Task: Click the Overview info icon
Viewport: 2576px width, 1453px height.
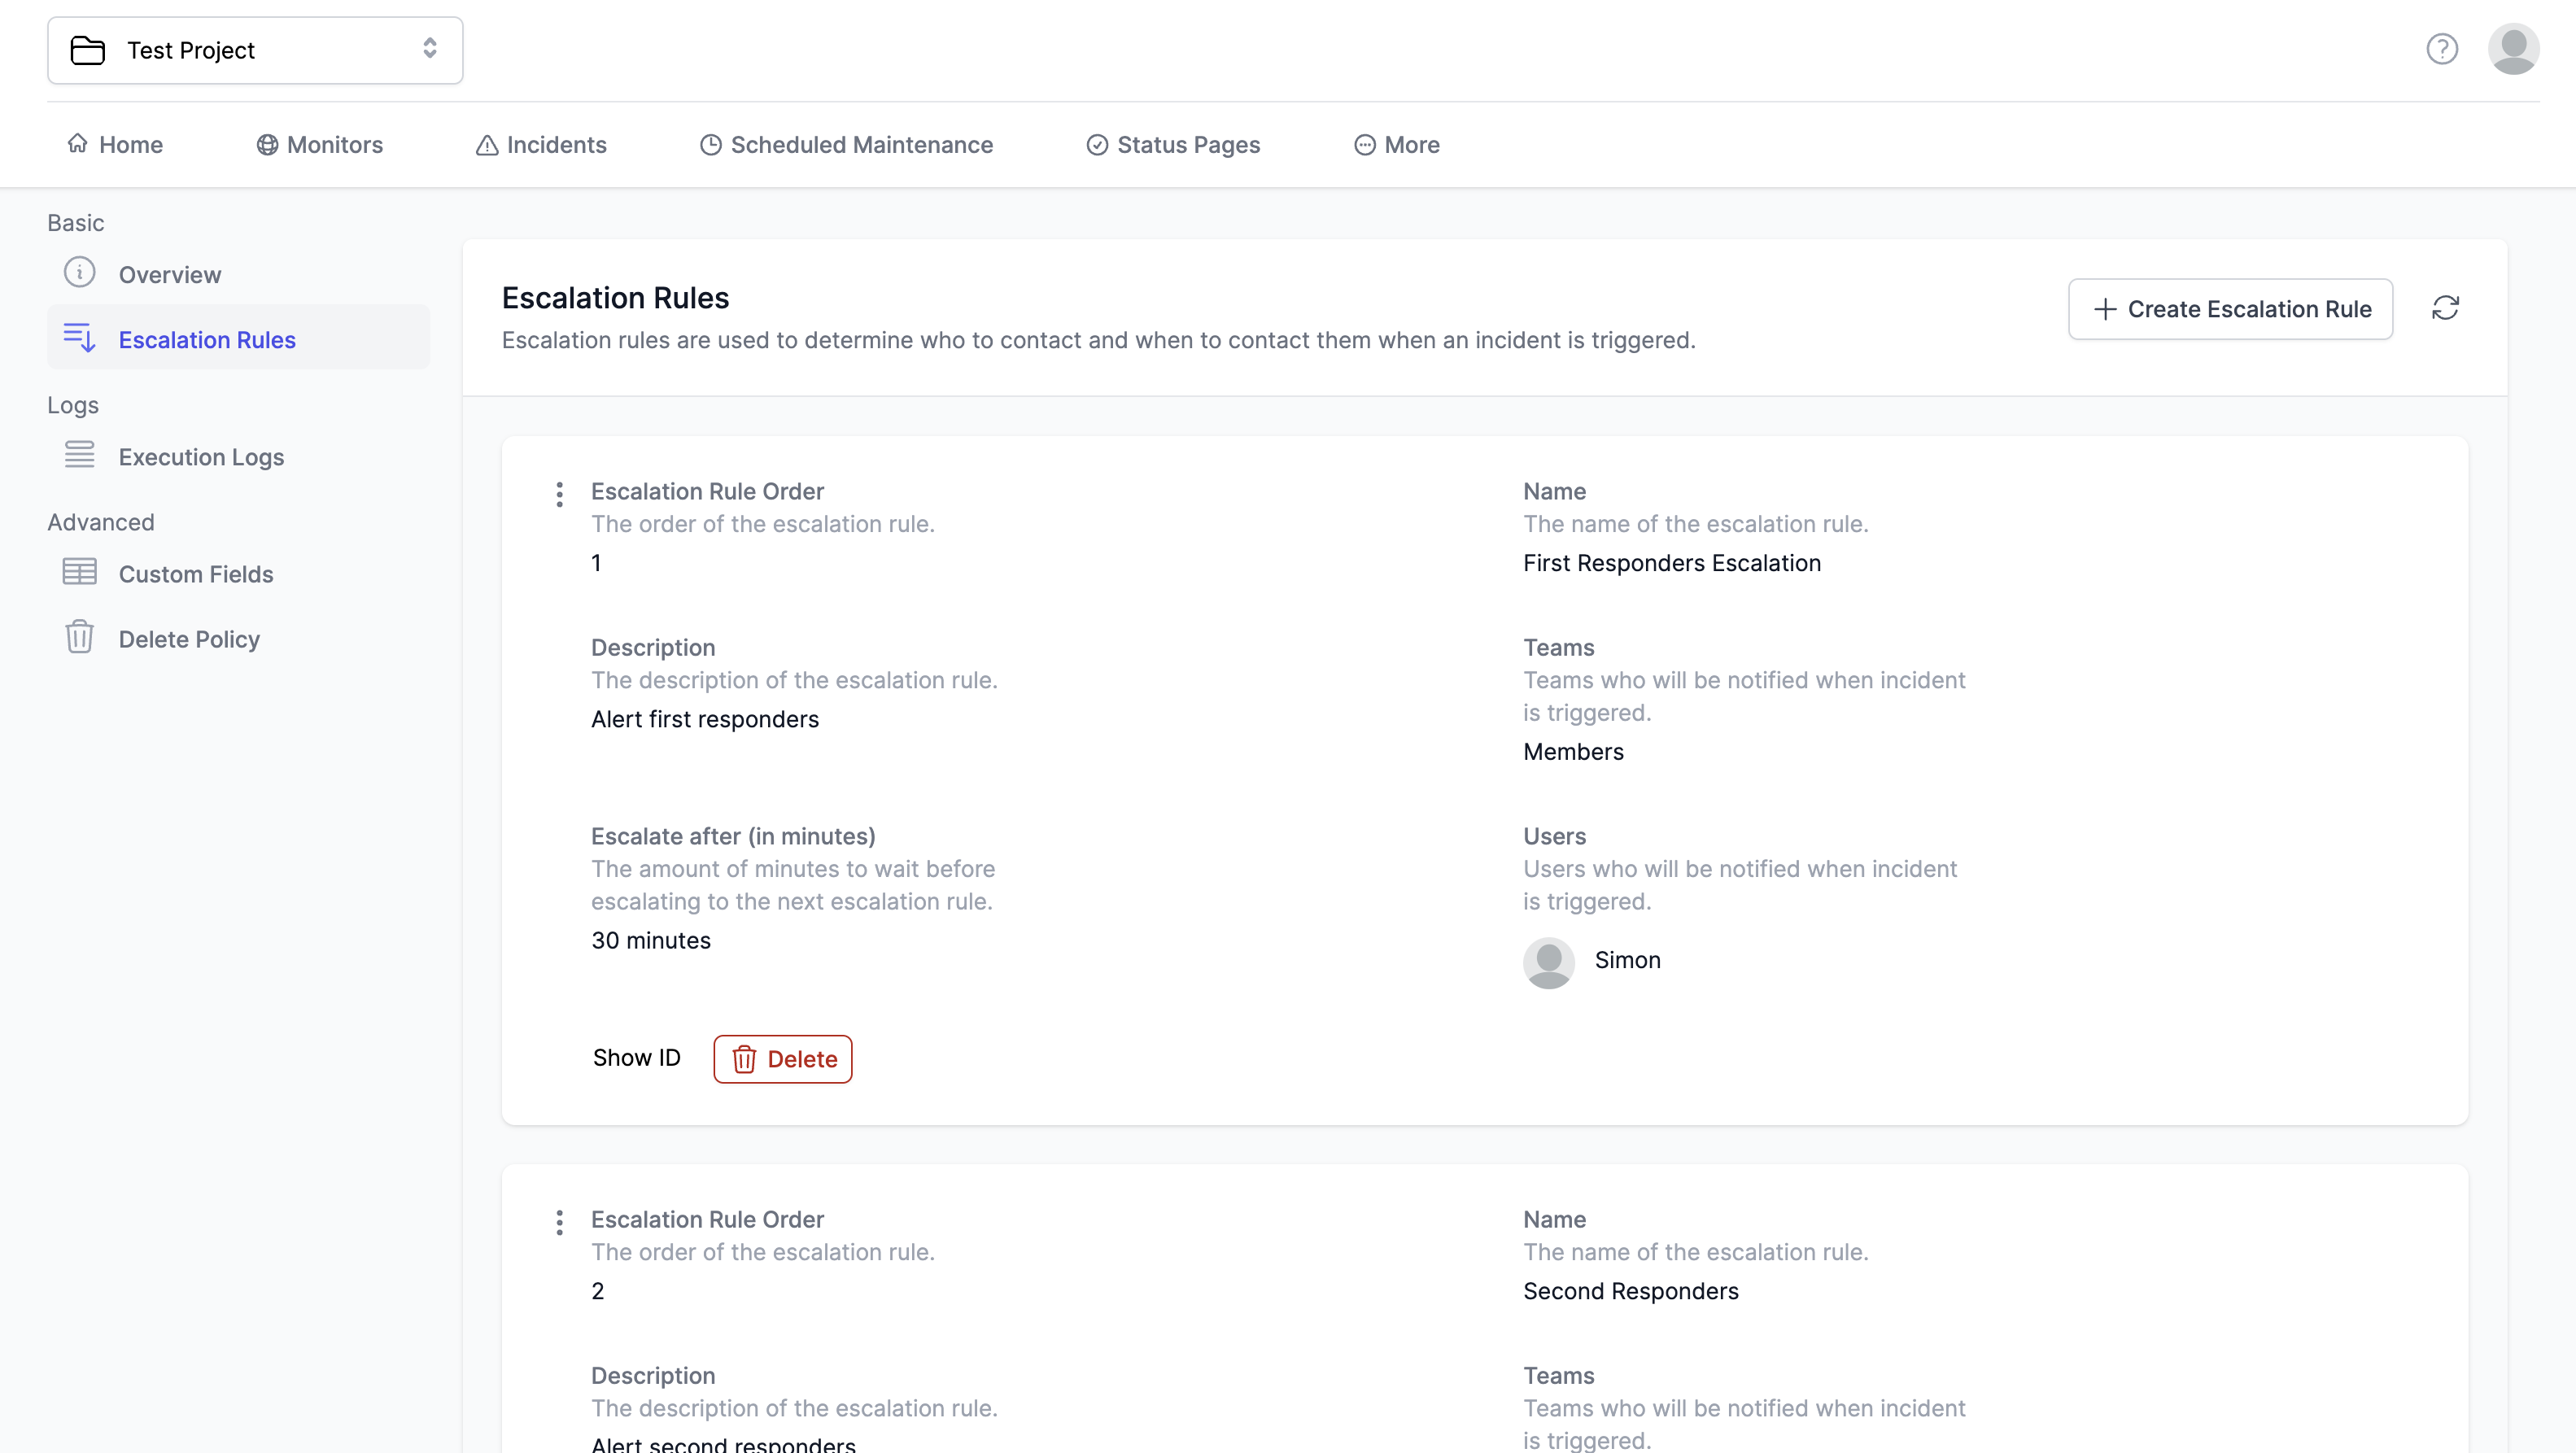Action: click(80, 272)
